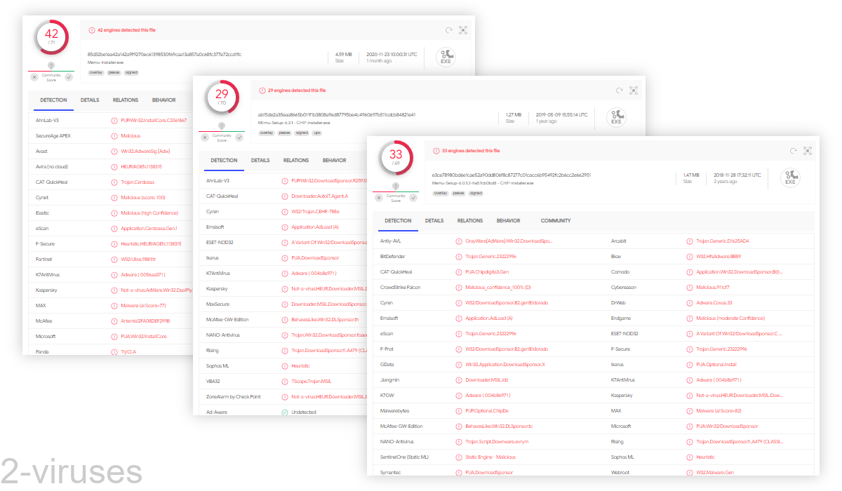
Task: Click the Webroot 'W32.Malware.Gen' result
Action: [715, 473]
